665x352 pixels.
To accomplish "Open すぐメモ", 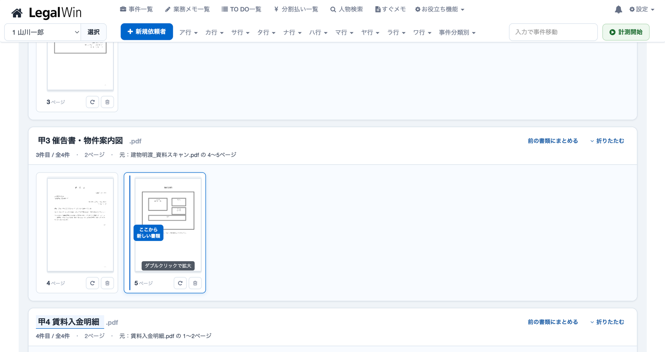I will (390, 9).
